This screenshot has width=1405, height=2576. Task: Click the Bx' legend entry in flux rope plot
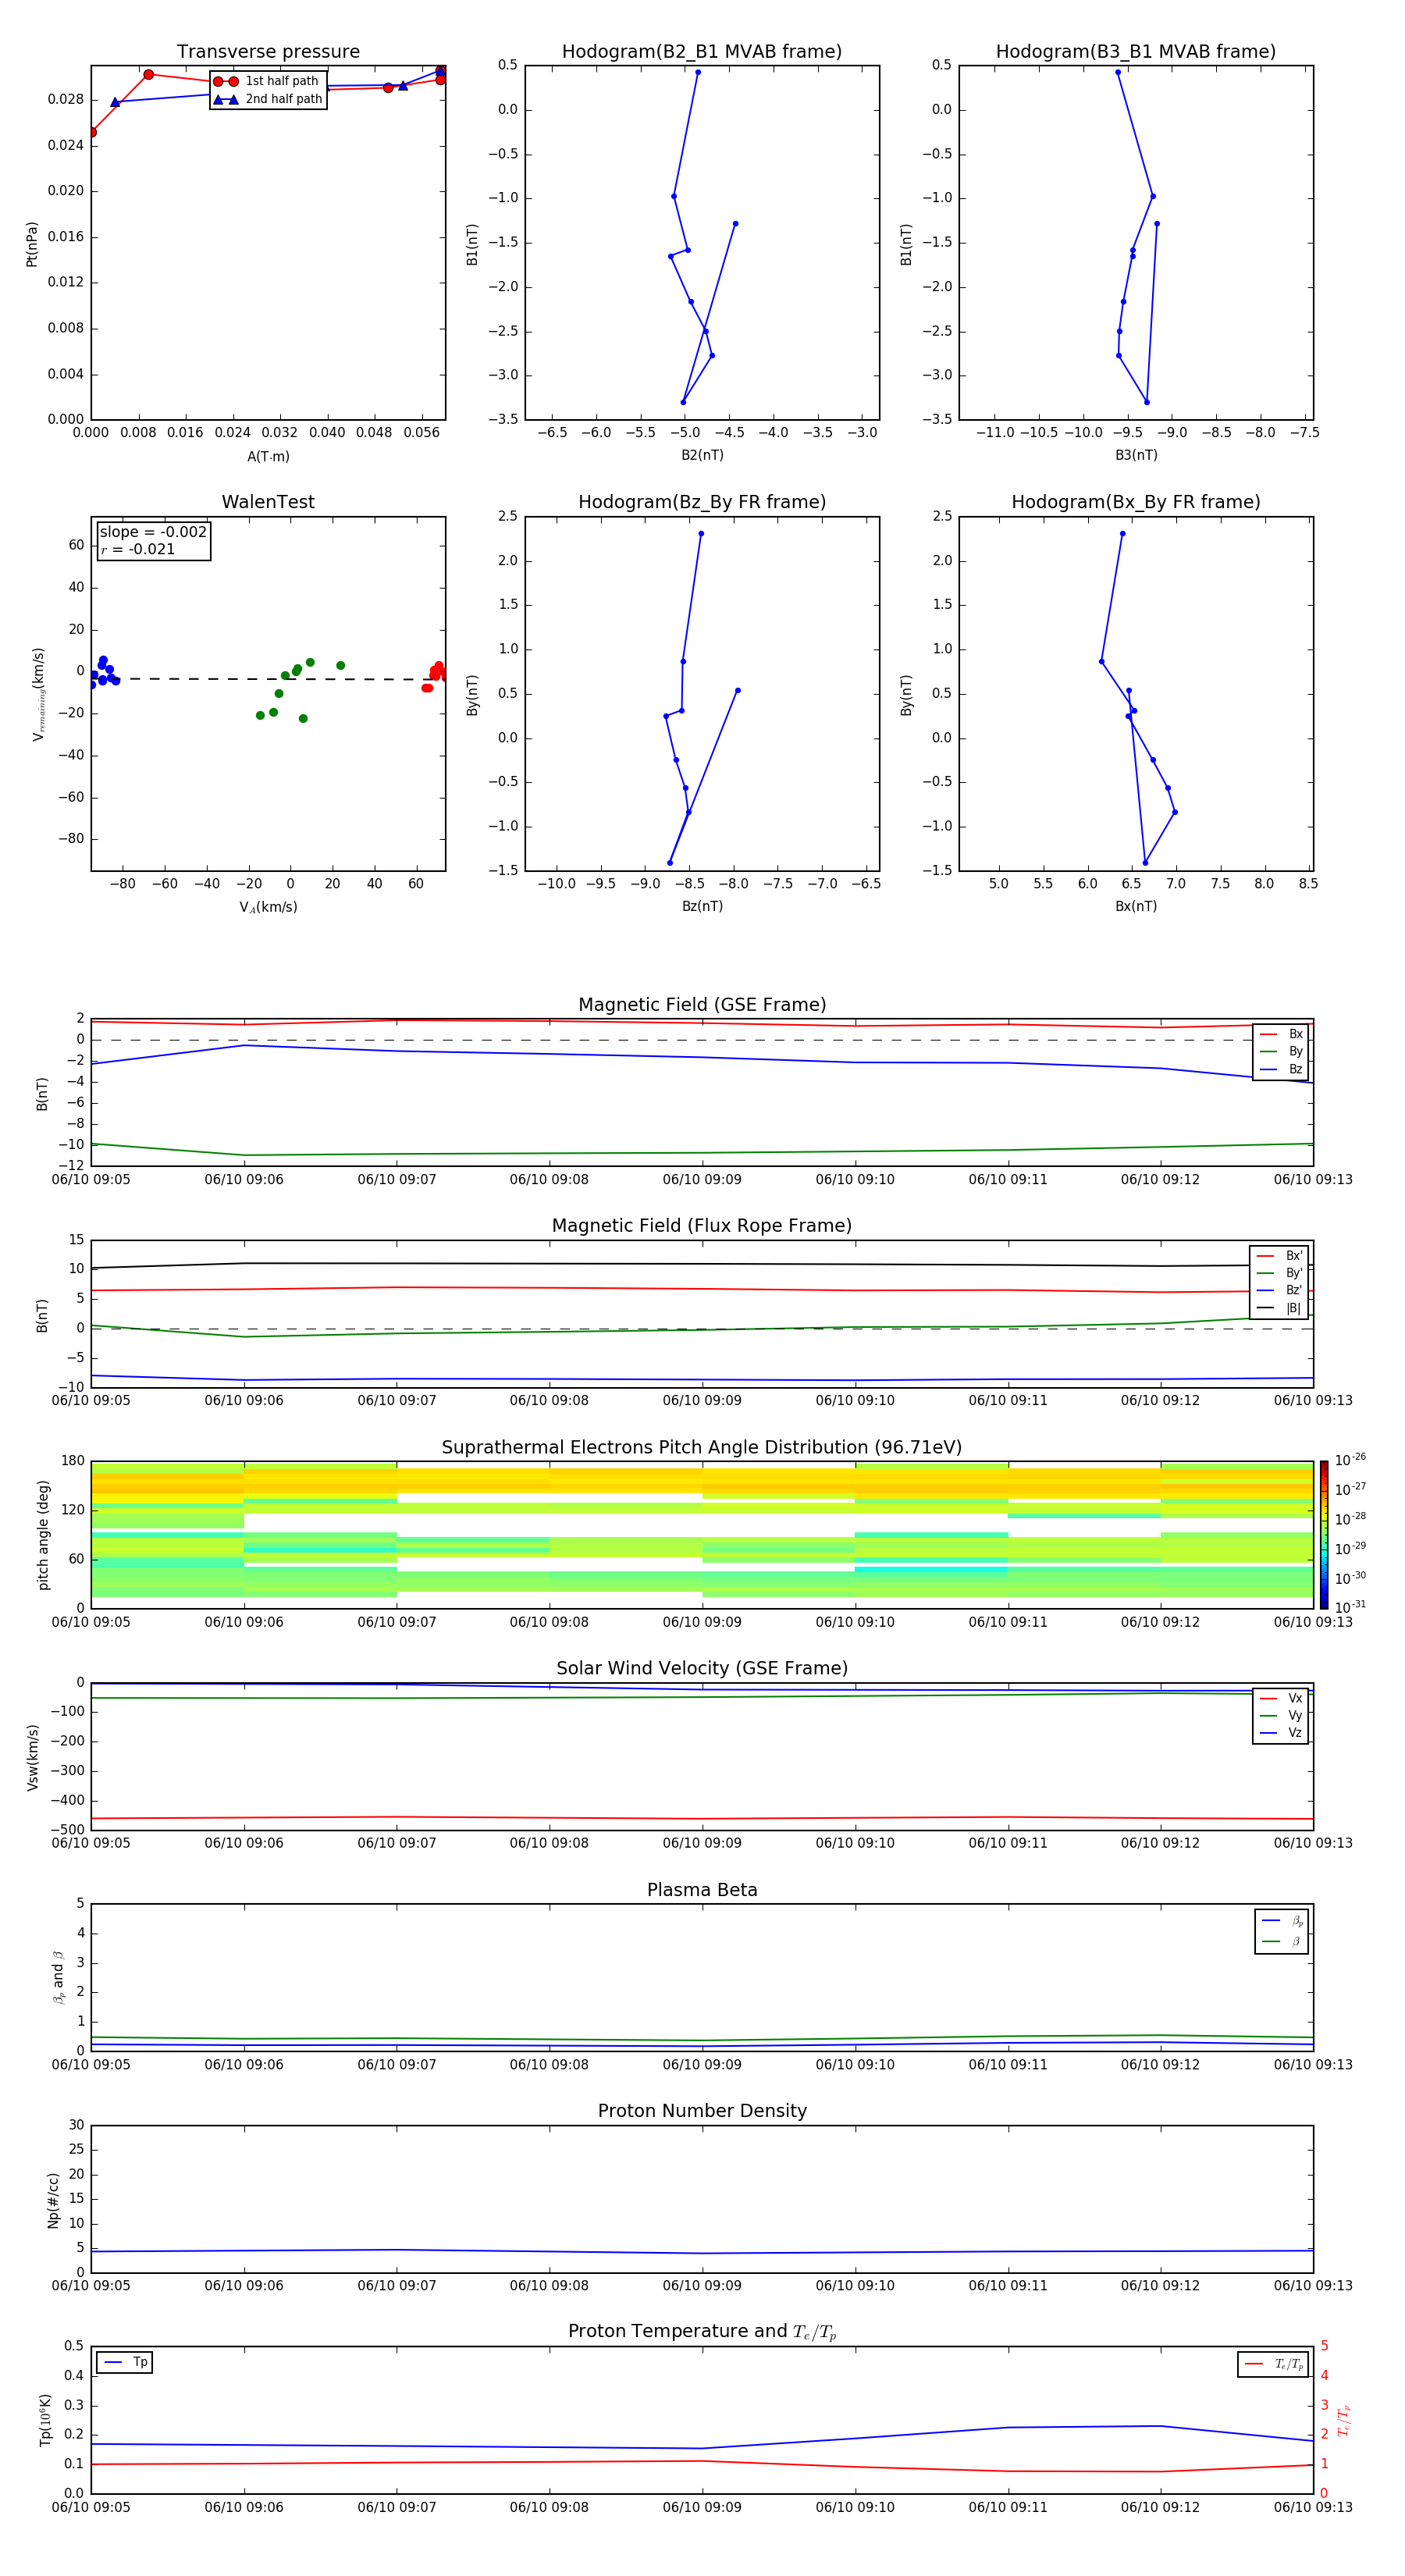[1280, 1256]
